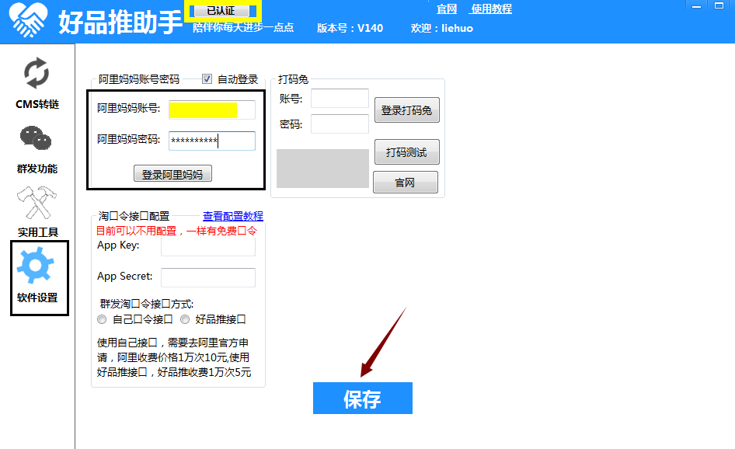Focus the App Key input field

[208, 247]
